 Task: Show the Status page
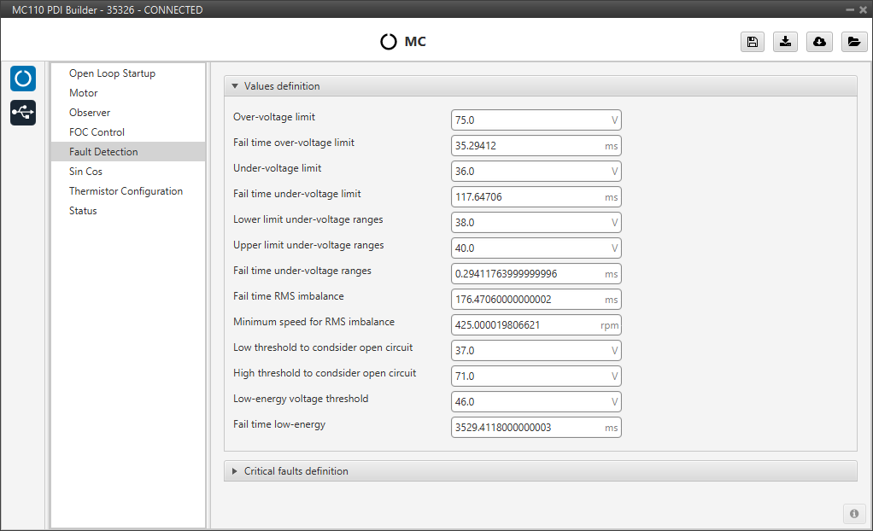click(x=83, y=211)
